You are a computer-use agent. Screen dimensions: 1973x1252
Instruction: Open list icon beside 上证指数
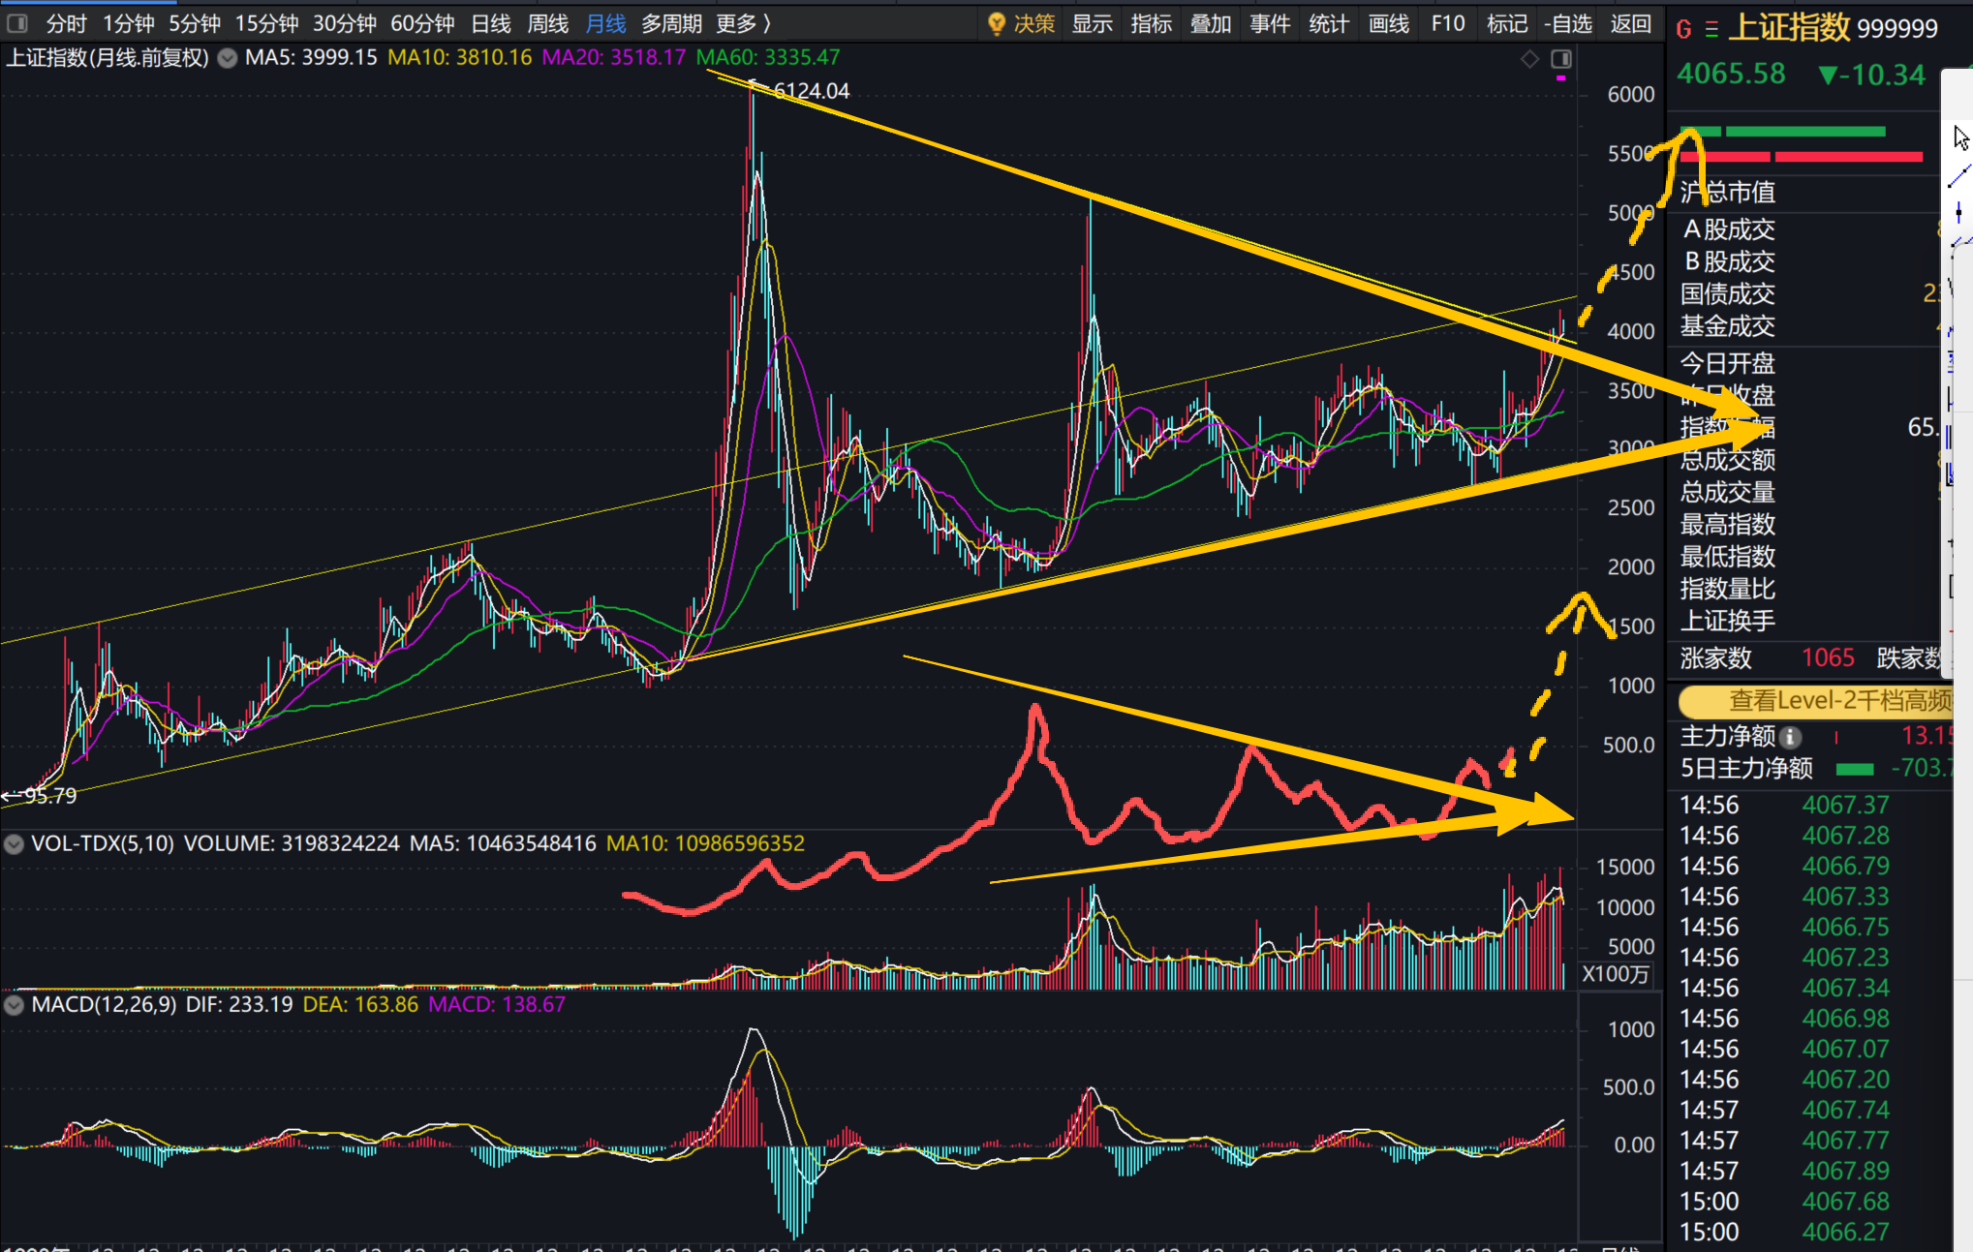coord(1711,29)
